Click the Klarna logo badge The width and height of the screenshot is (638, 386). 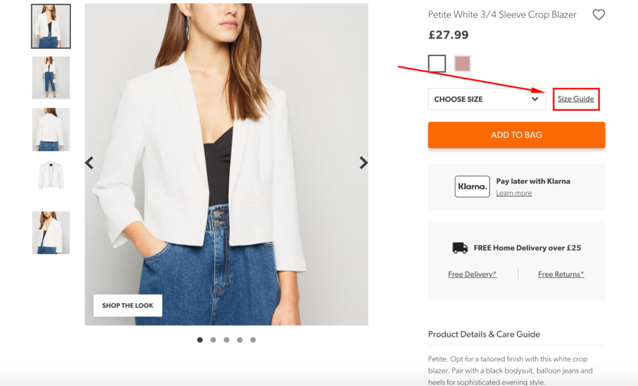point(472,187)
